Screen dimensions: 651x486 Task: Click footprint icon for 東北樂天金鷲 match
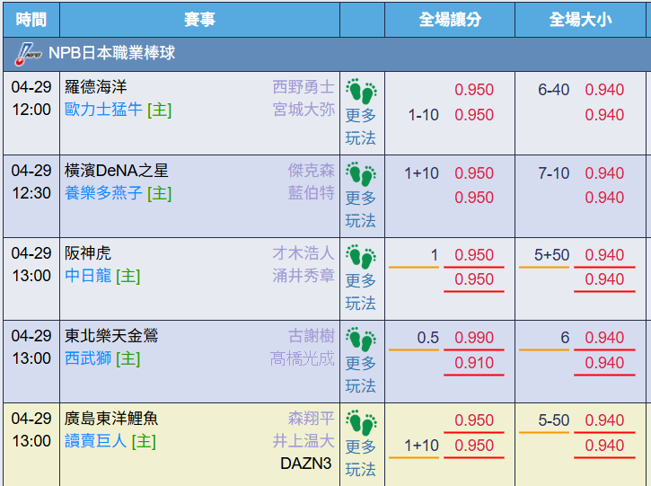tap(361, 340)
